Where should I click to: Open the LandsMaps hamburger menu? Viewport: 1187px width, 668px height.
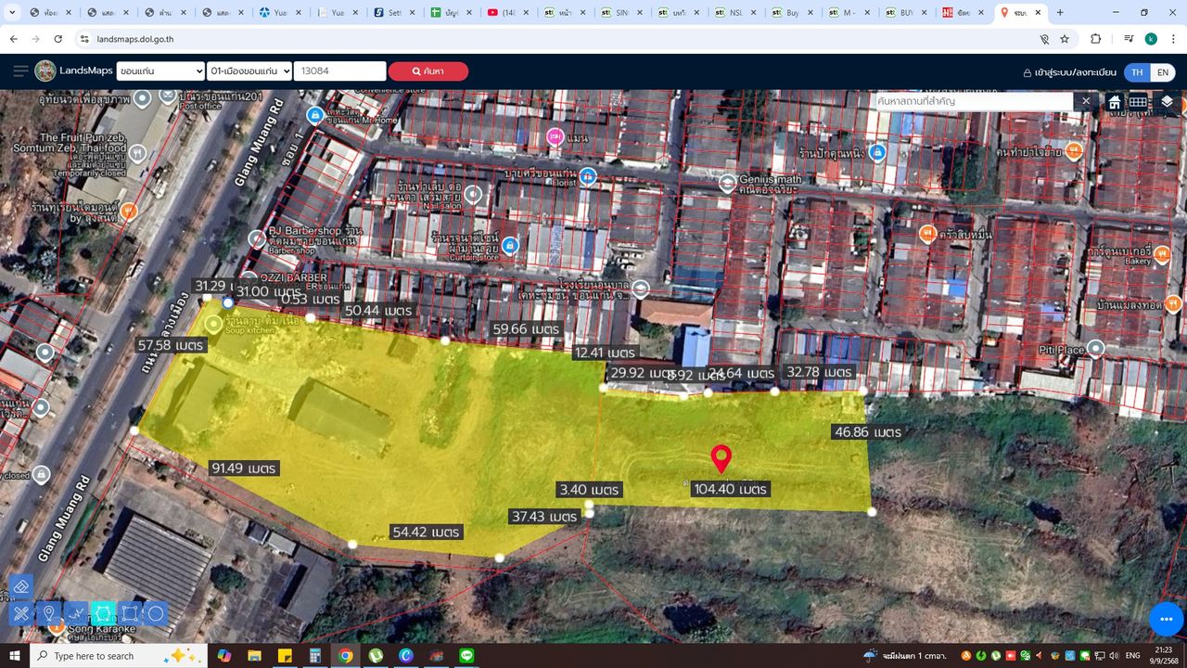pos(19,71)
